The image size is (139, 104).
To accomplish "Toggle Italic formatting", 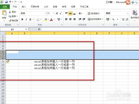I will click(26, 19).
